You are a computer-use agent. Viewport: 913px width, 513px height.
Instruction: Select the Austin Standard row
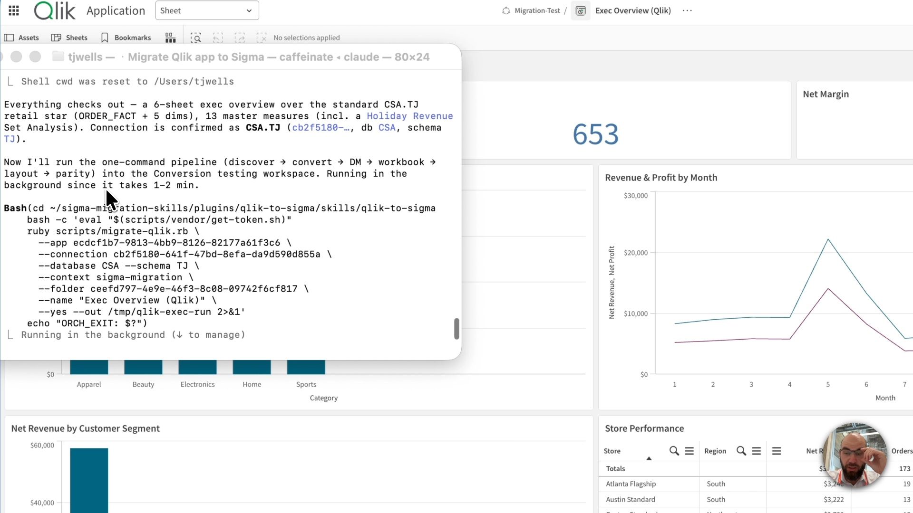coord(631,499)
